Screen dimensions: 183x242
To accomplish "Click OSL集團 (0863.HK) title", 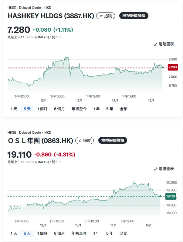I will coord(40,141).
